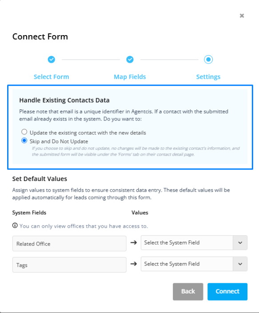Viewport: 259px width, 313px height.
Task: Go to Select Form step label
Action: coord(51,77)
